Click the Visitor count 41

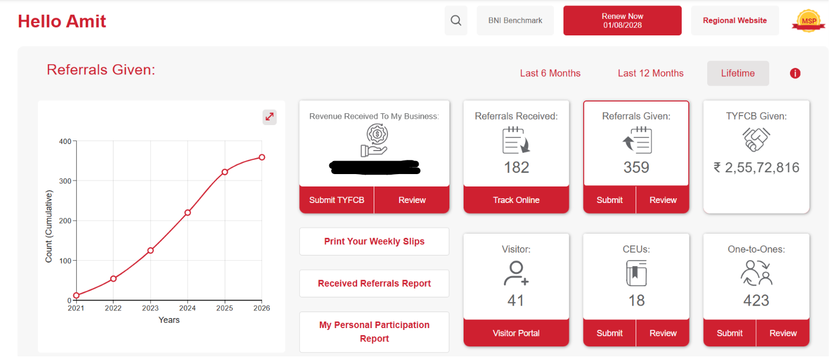click(516, 300)
